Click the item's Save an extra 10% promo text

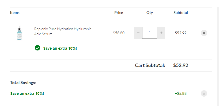click(60, 49)
